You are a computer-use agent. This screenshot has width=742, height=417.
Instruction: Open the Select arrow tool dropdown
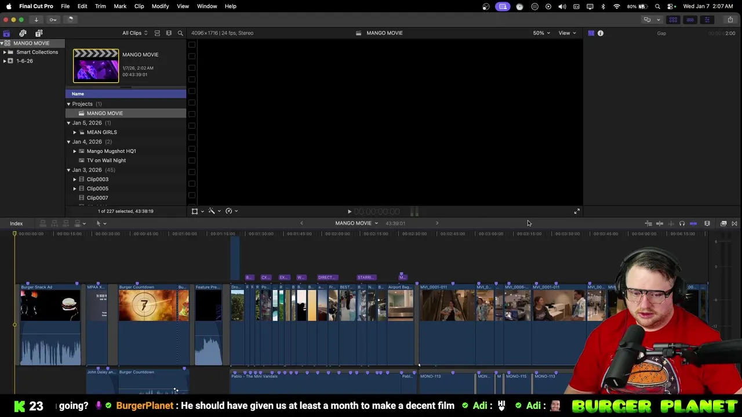(101, 224)
